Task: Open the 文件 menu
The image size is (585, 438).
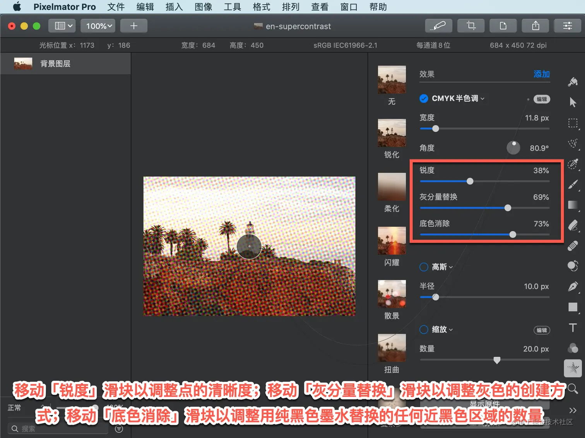Action: 116,7
